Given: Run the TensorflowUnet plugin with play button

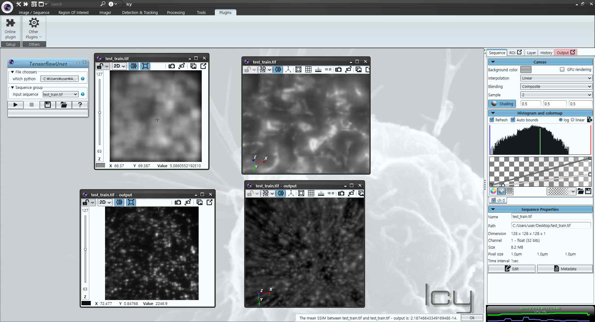Looking at the screenshot, I should coord(15,105).
